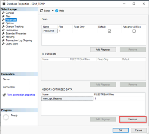The width and height of the screenshot is (149, 134).
Task: Click the wrench icon beside General
Action: [3, 13]
